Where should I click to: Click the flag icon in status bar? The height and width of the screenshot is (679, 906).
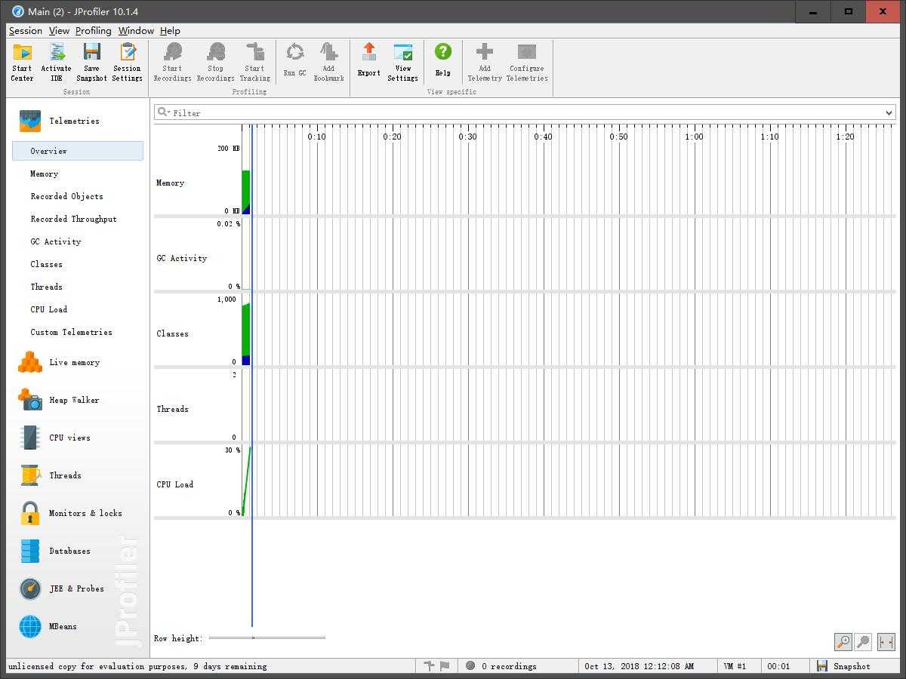[445, 666]
